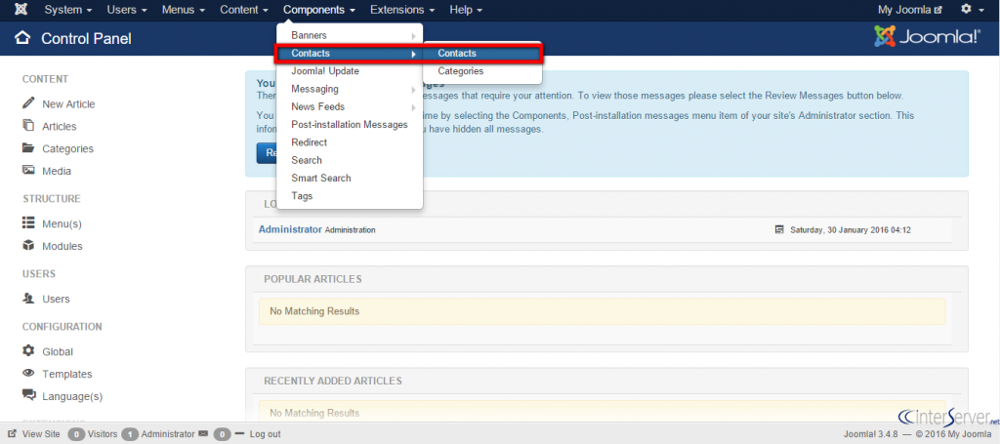
Task: Collapse the Components menu
Action: click(x=319, y=10)
